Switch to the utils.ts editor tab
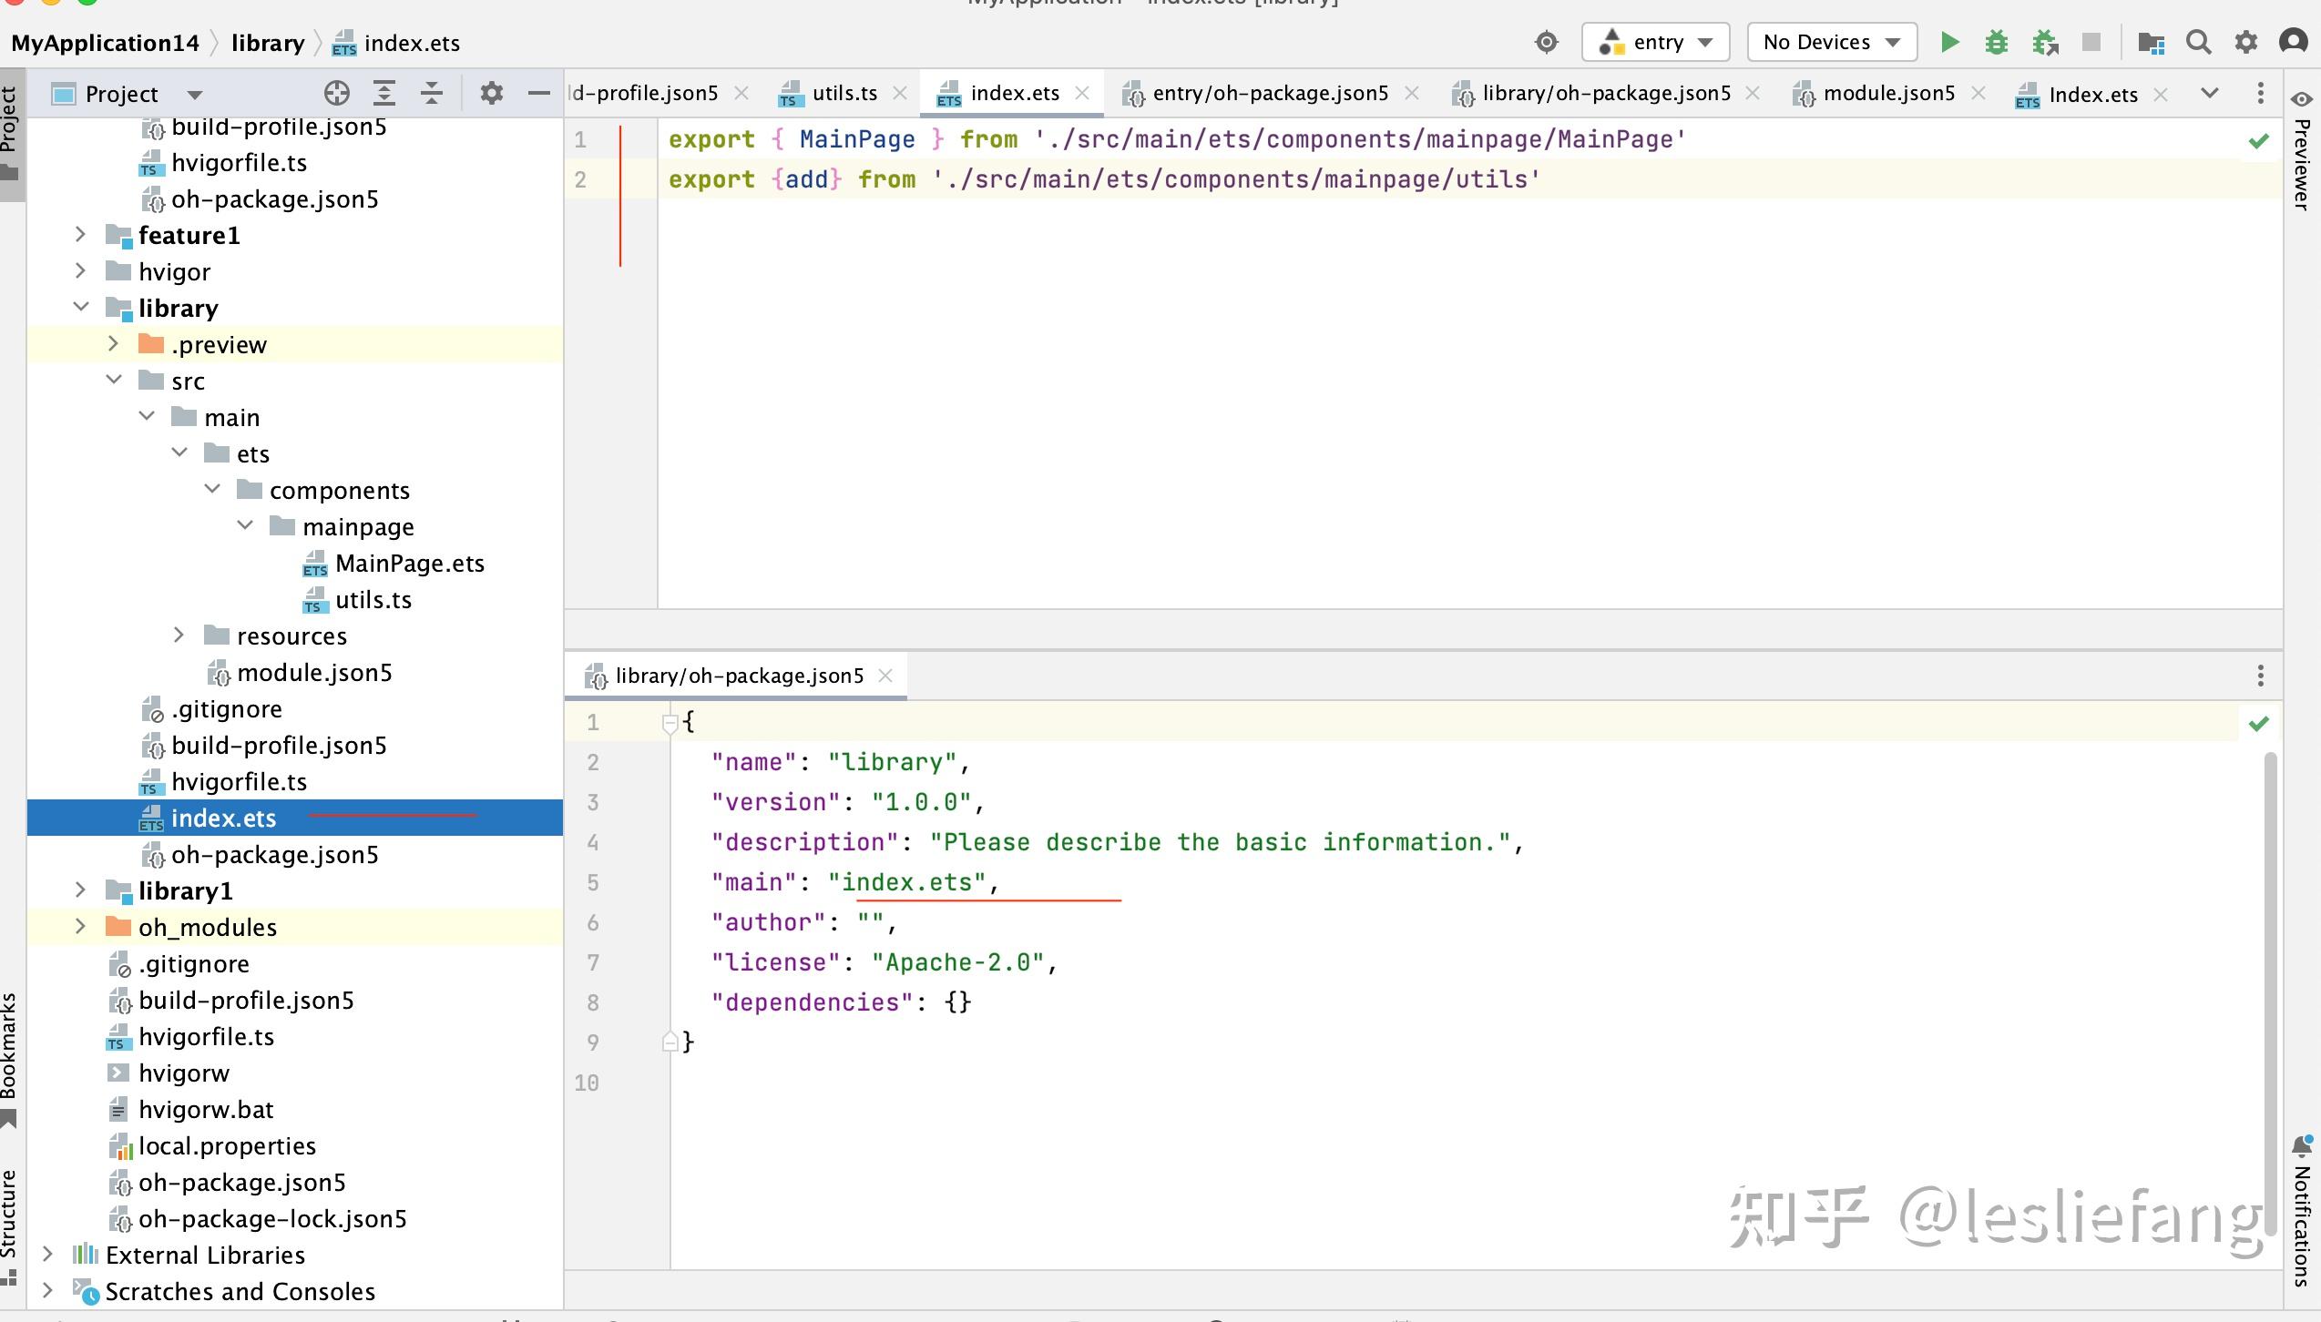This screenshot has width=2321, height=1322. point(844,94)
